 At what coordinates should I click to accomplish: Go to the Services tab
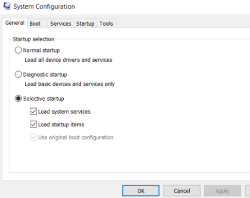coord(61,24)
